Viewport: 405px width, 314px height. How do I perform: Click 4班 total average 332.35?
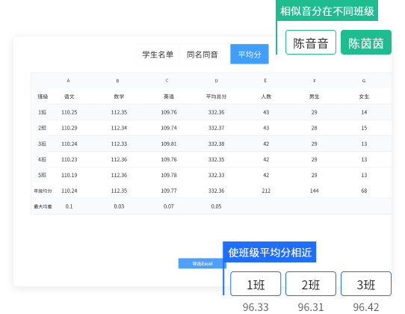tap(217, 159)
